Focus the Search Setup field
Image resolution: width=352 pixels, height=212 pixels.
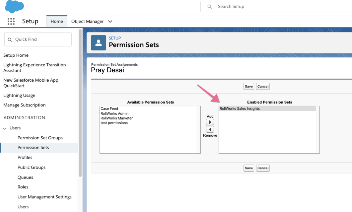276,7
